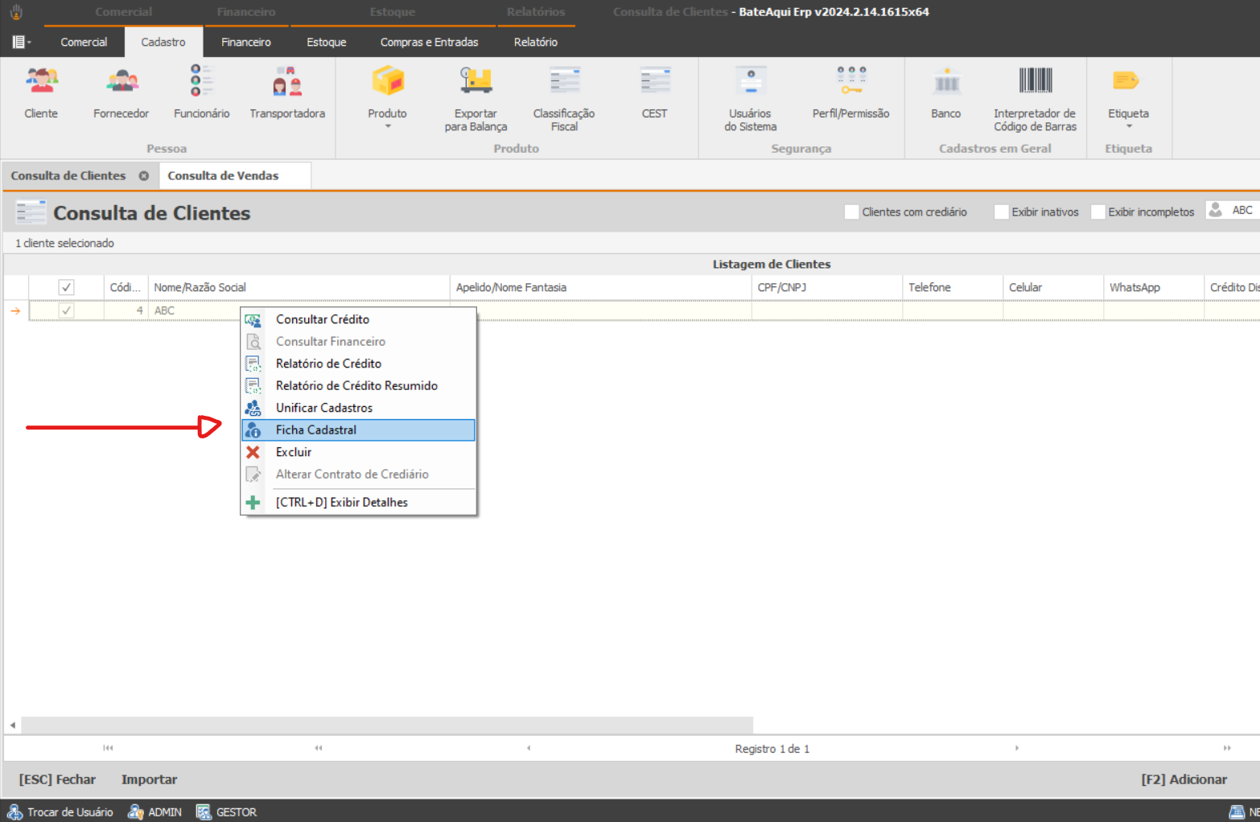Click the [F2] Adicionar button
Screen dimensions: 1260x822
pyautogui.click(x=1184, y=779)
